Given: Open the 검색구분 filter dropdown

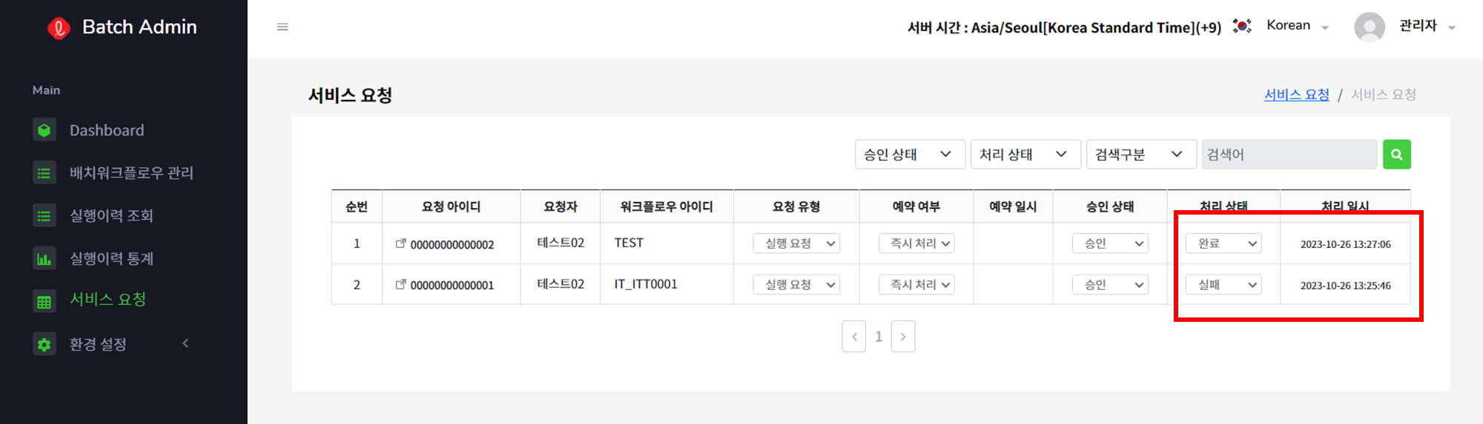Looking at the screenshot, I should pyautogui.click(x=1141, y=155).
